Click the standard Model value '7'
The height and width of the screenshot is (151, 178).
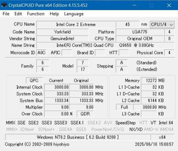(x=83, y=63)
